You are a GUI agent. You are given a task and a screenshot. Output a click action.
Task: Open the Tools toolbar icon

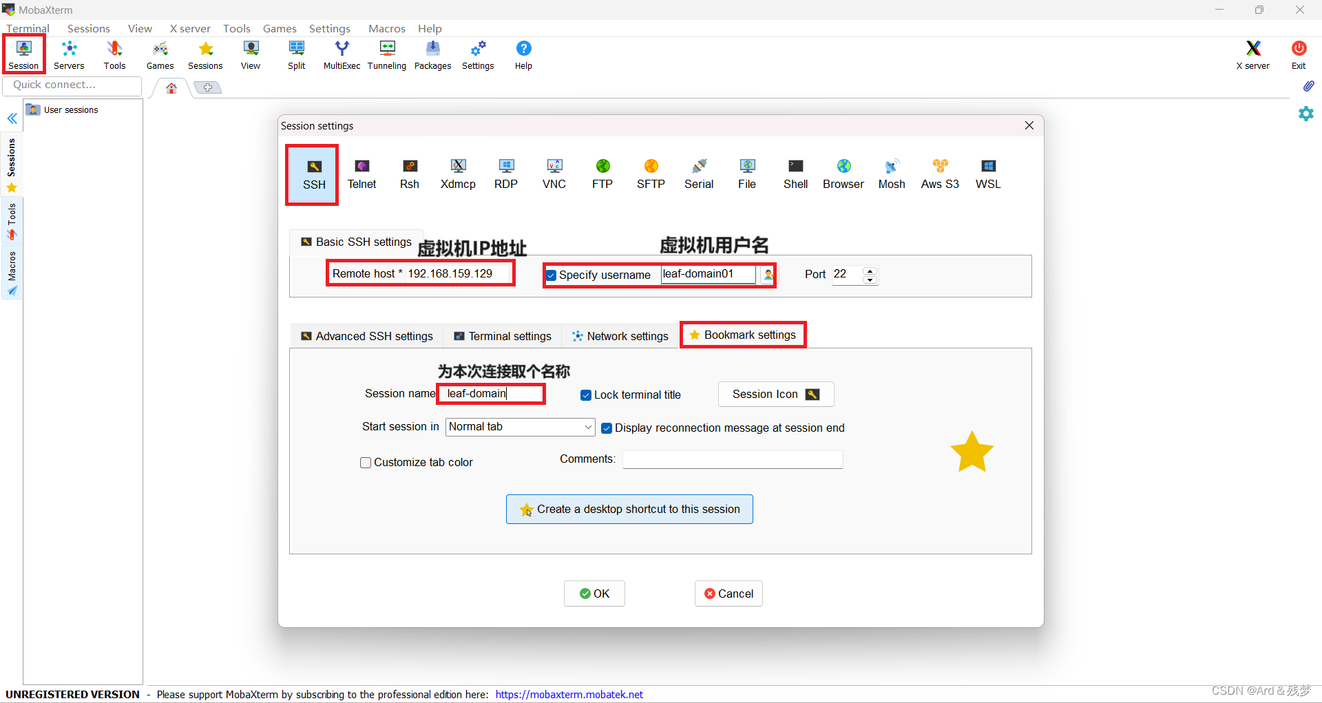pyautogui.click(x=114, y=55)
